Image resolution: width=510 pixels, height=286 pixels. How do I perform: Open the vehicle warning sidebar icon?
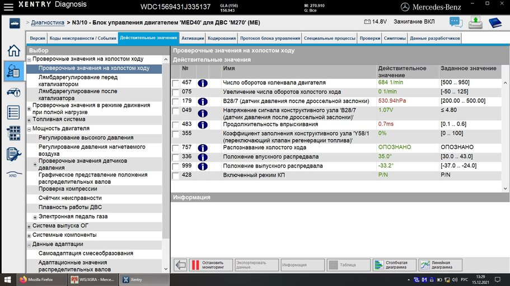click(x=13, y=92)
